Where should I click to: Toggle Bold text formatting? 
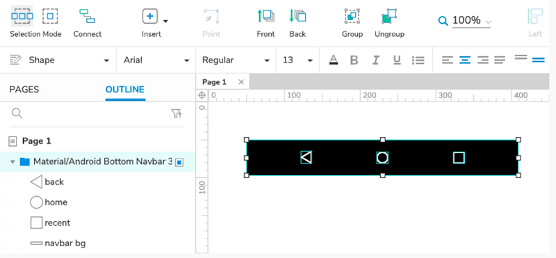pyautogui.click(x=354, y=60)
